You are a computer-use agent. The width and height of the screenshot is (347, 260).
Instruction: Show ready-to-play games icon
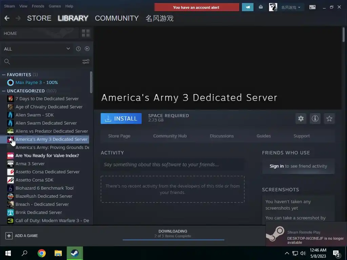[87, 49]
